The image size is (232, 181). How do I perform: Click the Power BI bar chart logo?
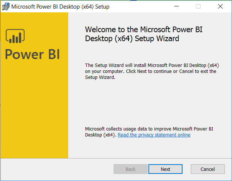tap(15, 36)
